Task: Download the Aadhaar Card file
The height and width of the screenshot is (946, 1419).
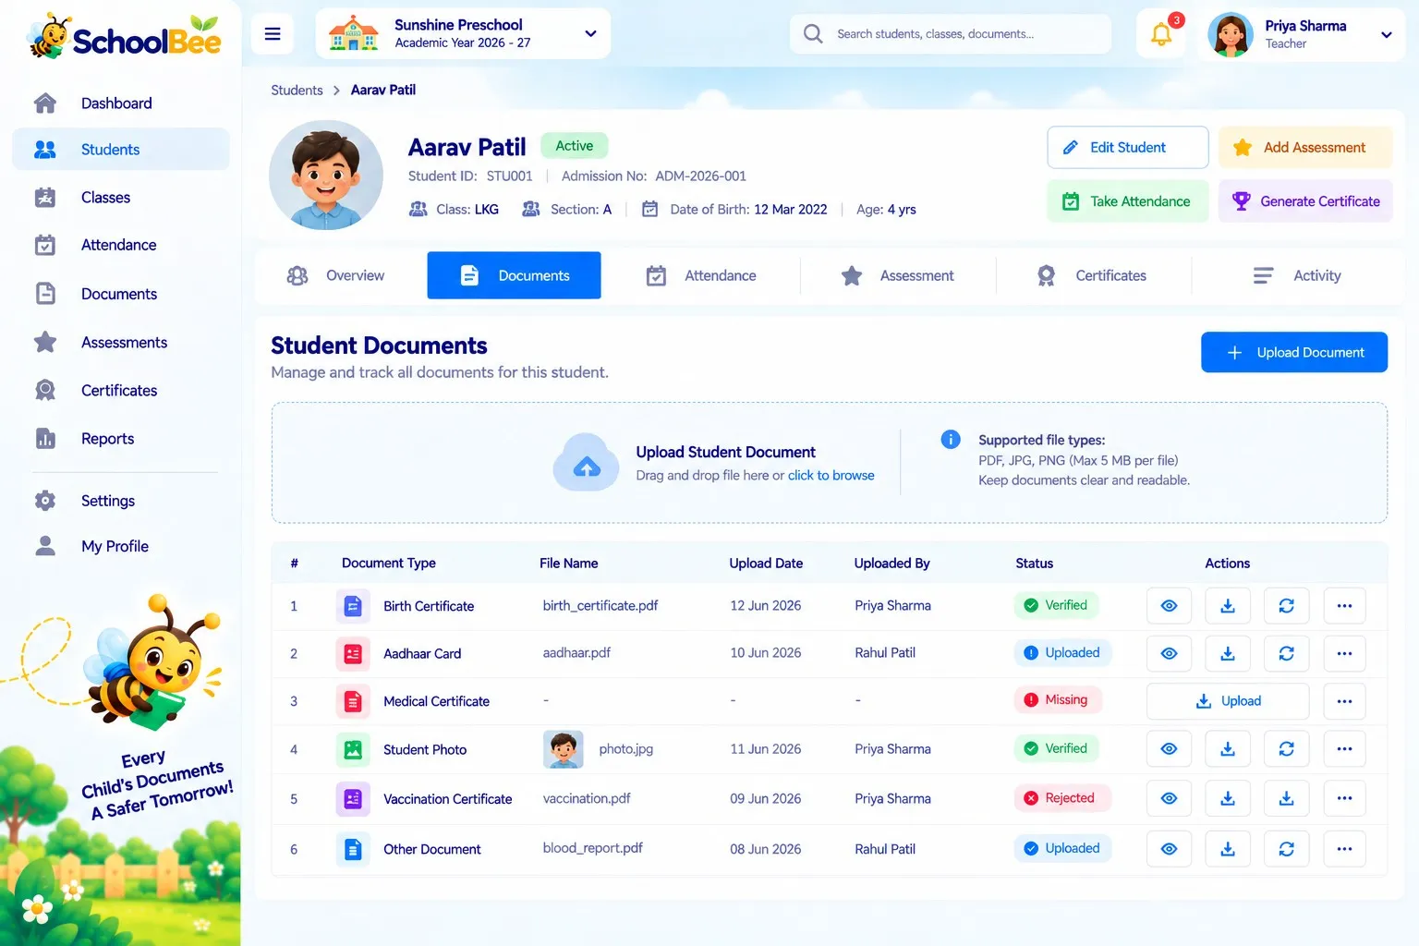Action: click(1228, 653)
